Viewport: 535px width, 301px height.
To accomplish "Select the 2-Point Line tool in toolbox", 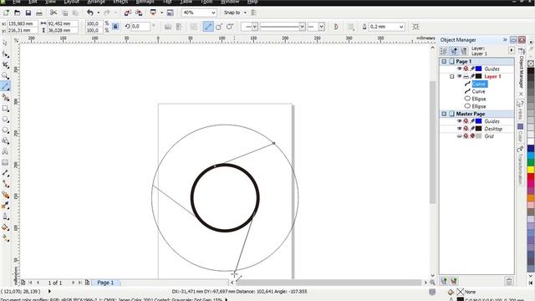I will pos(5,86).
